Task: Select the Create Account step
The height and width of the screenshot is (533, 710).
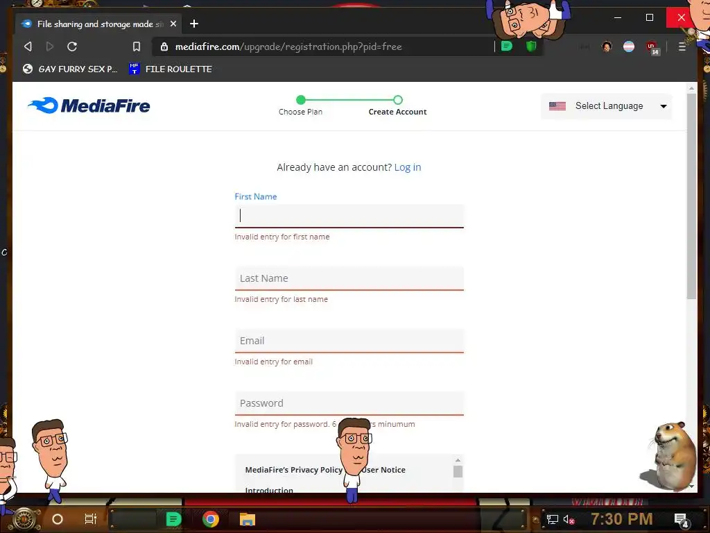Action: [397, 105]
